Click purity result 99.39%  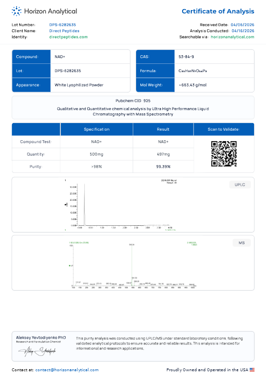[x=163, y=167]
